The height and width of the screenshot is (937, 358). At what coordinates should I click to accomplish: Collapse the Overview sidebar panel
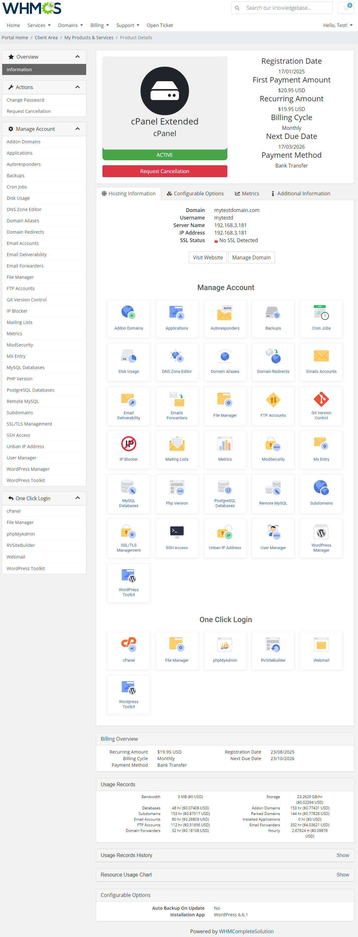(x=77, y=57)
